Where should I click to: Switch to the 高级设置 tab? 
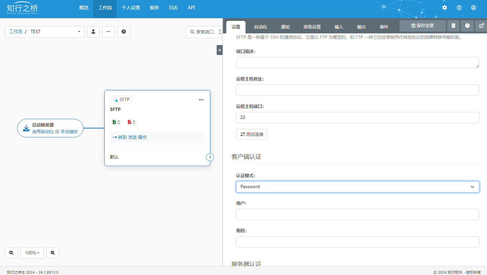coord(312,27)
